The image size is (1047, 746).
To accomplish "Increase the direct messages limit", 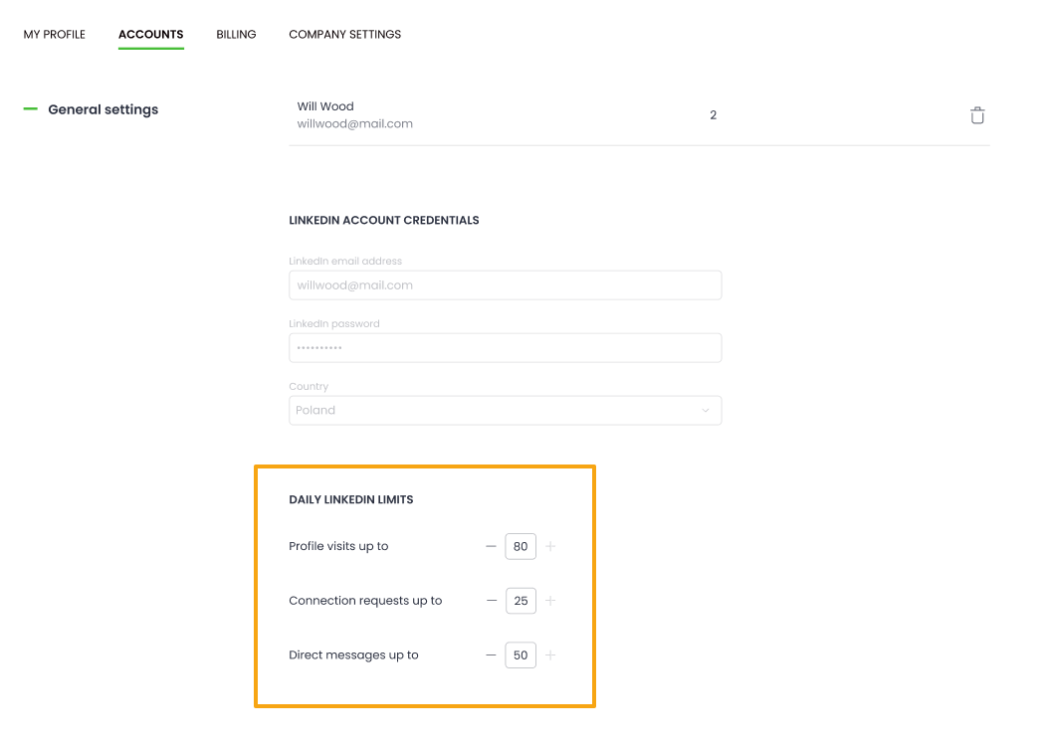I will tap(550, 655).
